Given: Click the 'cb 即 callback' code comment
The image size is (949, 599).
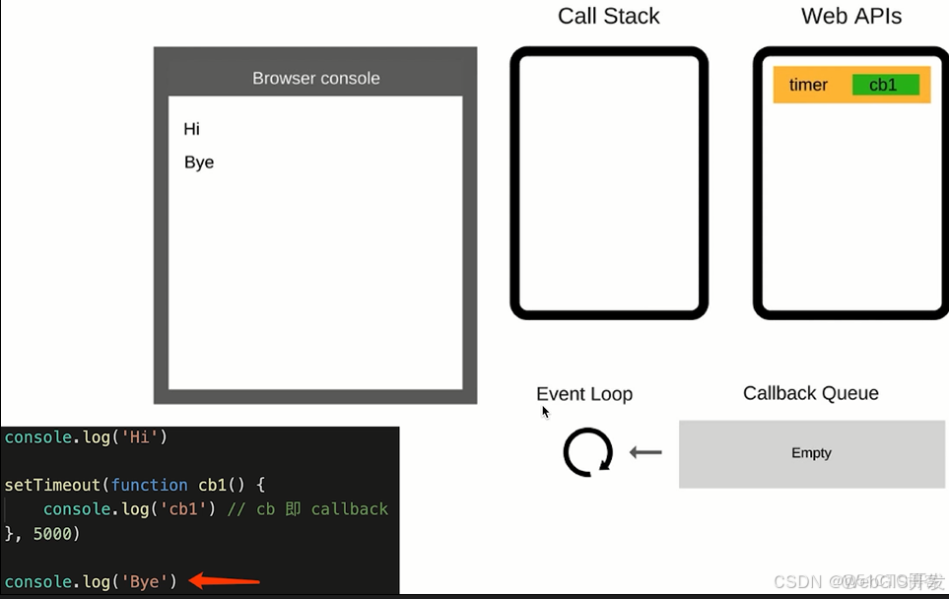Looking at the screenshot, I should (x=307, y=509).
